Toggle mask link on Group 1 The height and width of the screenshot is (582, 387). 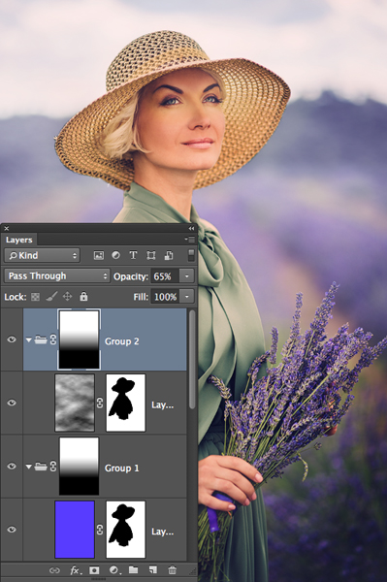pyautogui.click(x=53, y=467)
